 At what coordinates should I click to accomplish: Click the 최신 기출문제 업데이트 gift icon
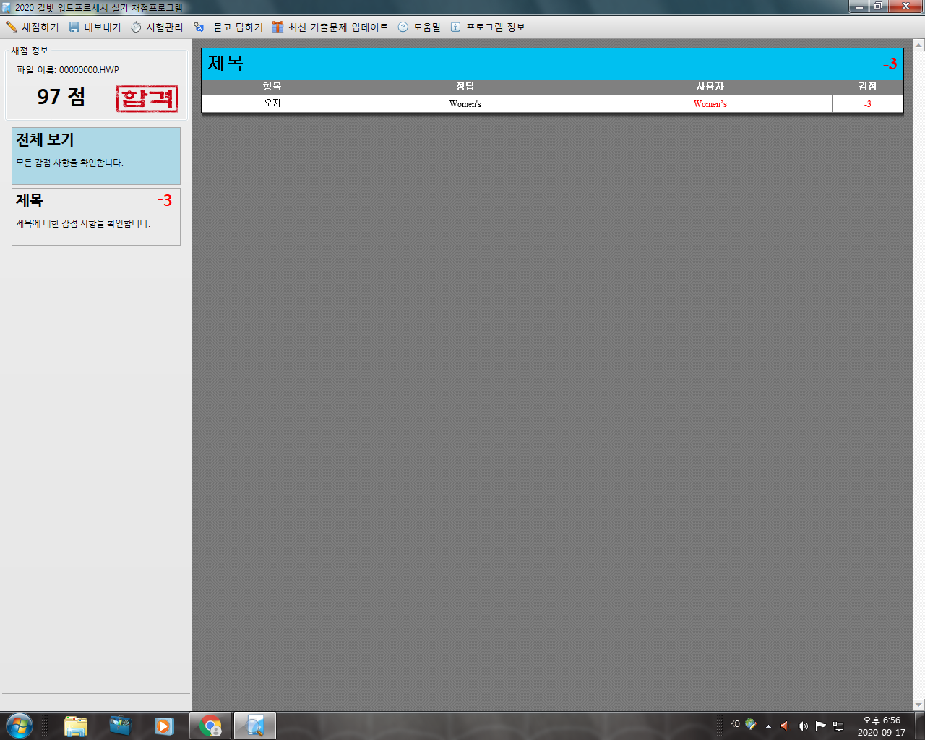coord(277,27)
